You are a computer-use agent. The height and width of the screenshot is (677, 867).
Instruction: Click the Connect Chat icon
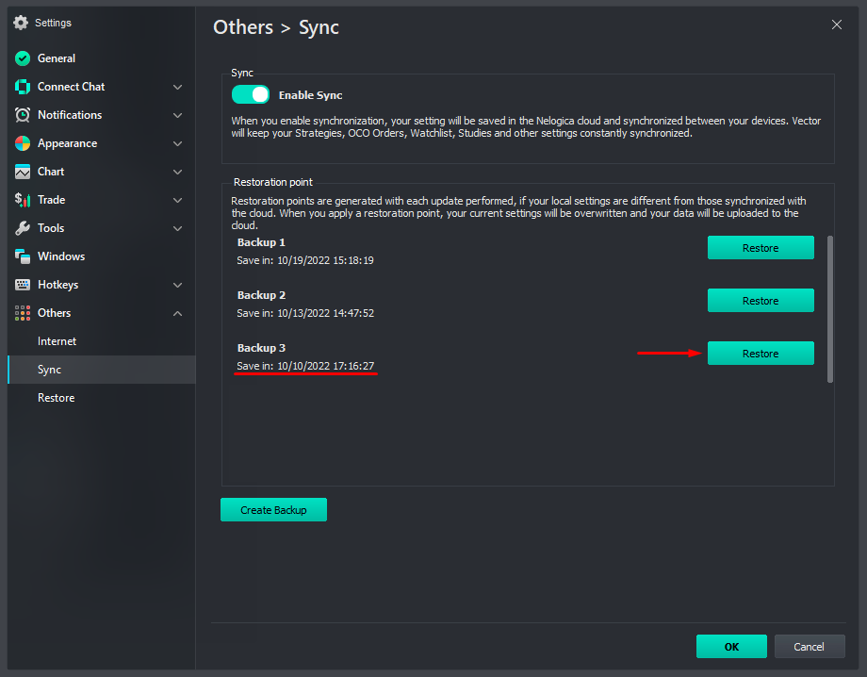[x=23, y=87]
